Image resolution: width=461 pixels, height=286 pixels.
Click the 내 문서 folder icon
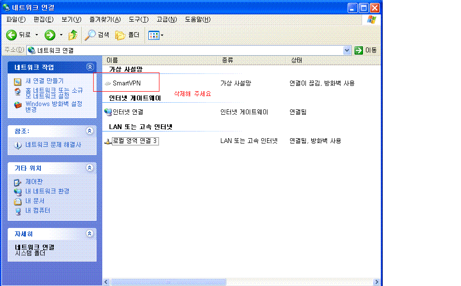18,202
